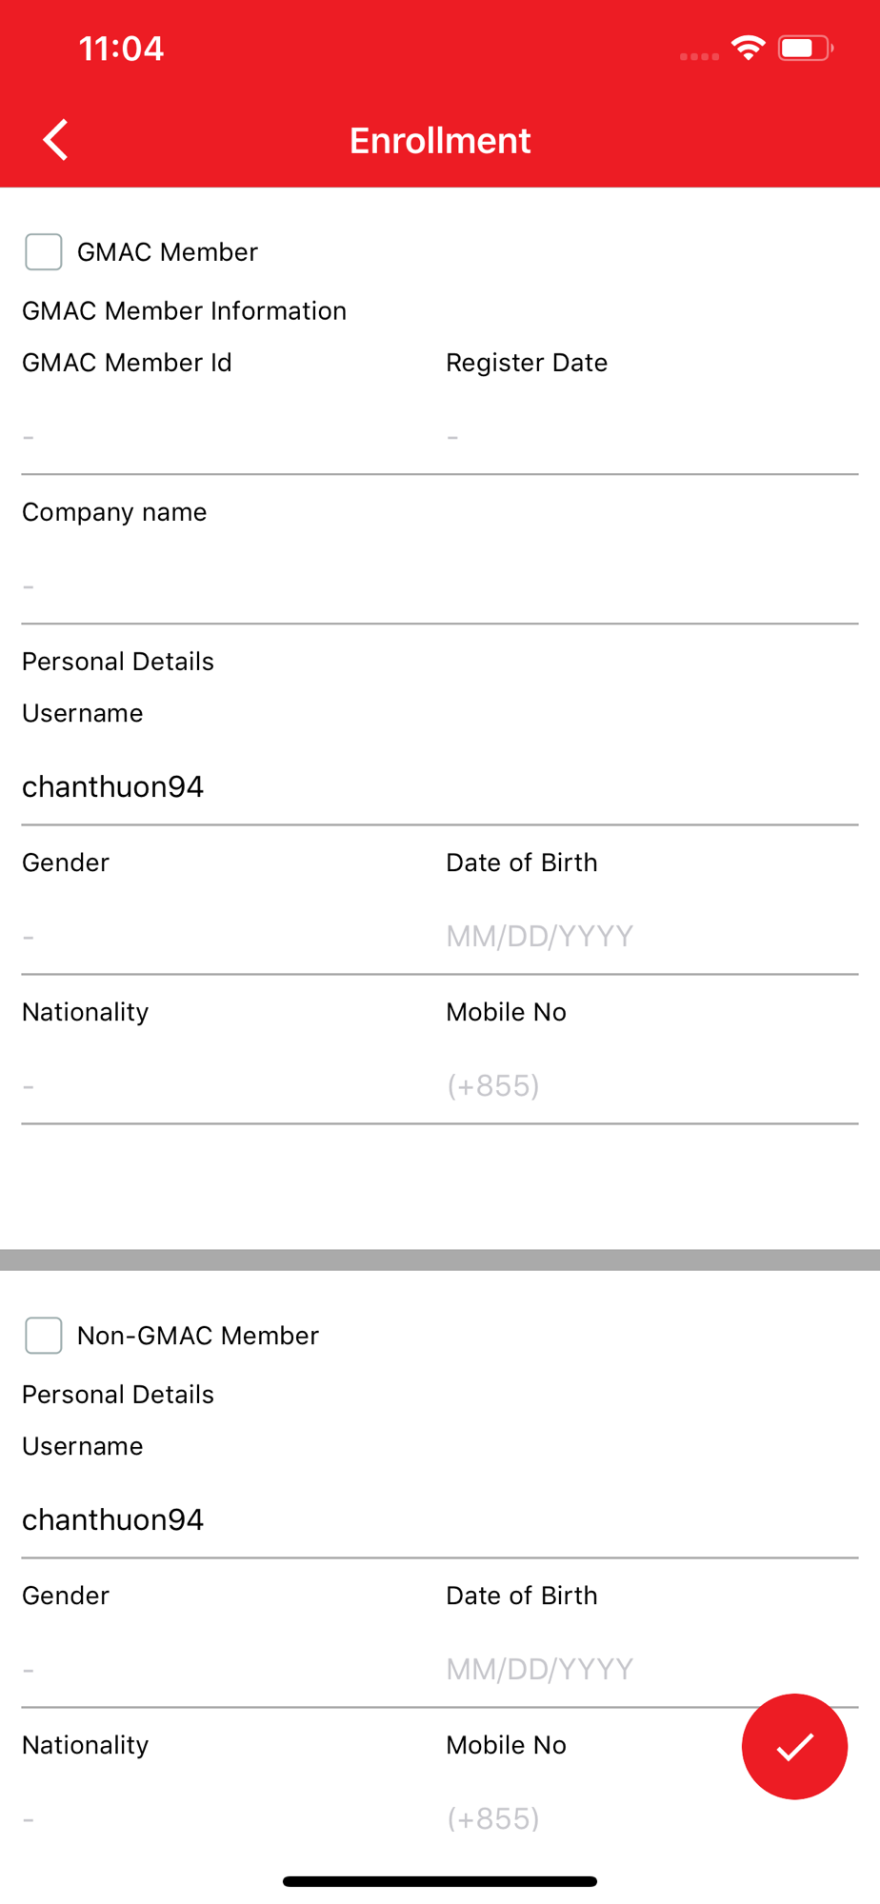The height and width of the screenshot is (1904, 880).
Task: Check the GMAC Member checkbox
Action: click(44, 252)
